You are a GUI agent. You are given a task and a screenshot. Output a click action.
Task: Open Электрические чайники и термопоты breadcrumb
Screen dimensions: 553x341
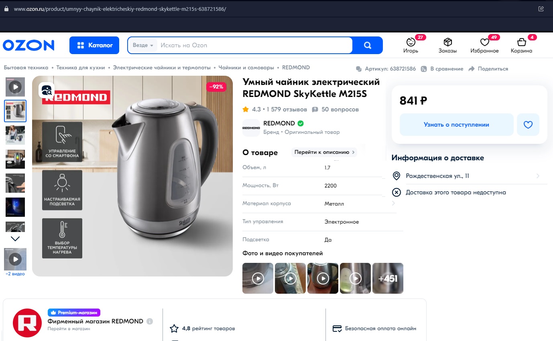[162, 68]
